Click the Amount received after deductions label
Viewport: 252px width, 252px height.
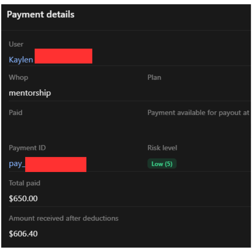[64, 218]
